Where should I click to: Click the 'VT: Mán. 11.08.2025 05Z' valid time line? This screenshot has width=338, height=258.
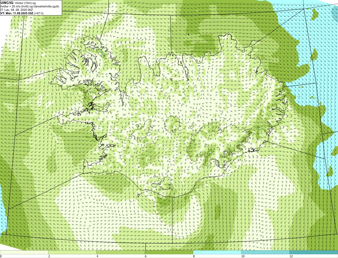[22, 13]
